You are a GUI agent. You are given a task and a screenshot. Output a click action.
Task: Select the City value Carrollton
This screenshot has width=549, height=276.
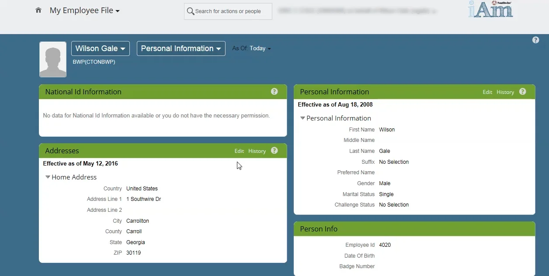click(x=138, y=221)
